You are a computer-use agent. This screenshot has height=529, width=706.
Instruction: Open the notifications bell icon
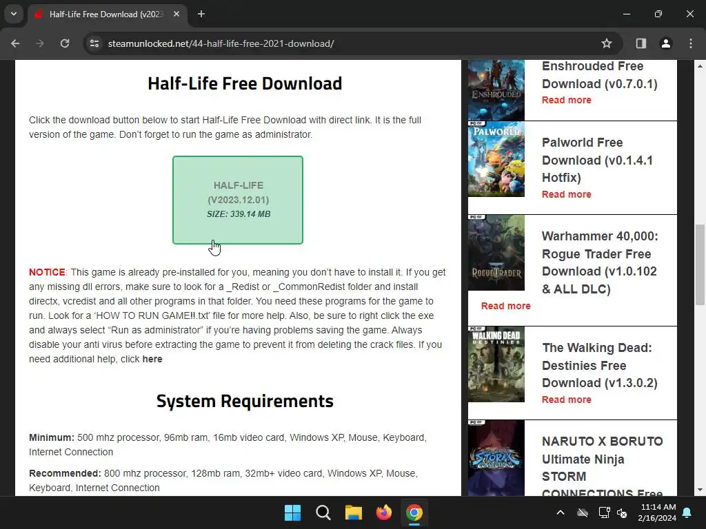tap(687, 512)
